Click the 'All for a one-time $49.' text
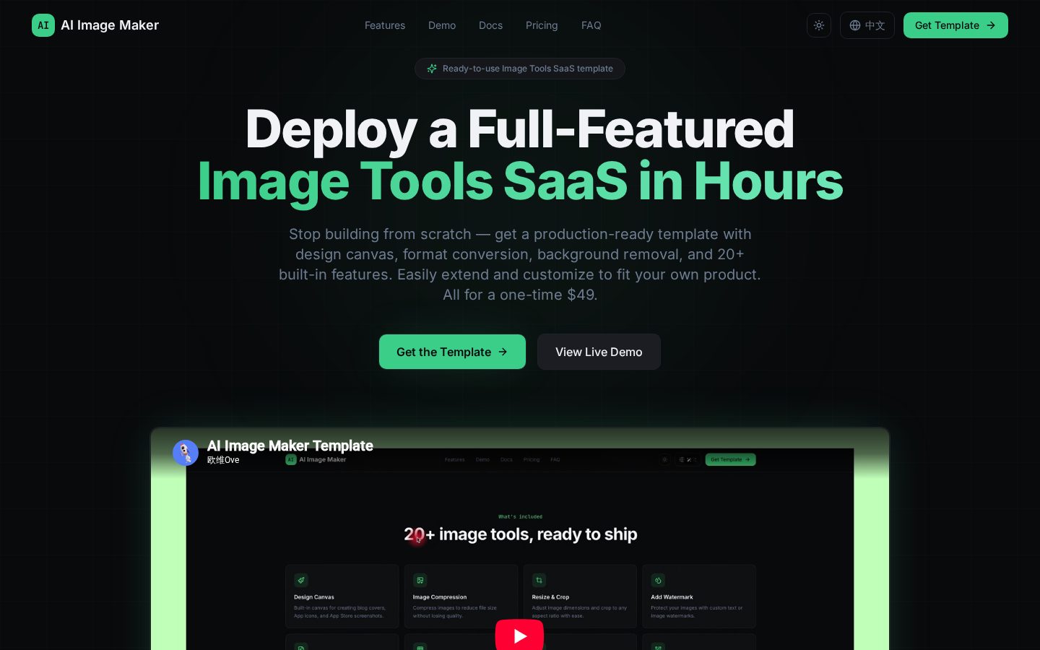Viewport: 1040px width, 650px height. [520, 295]
